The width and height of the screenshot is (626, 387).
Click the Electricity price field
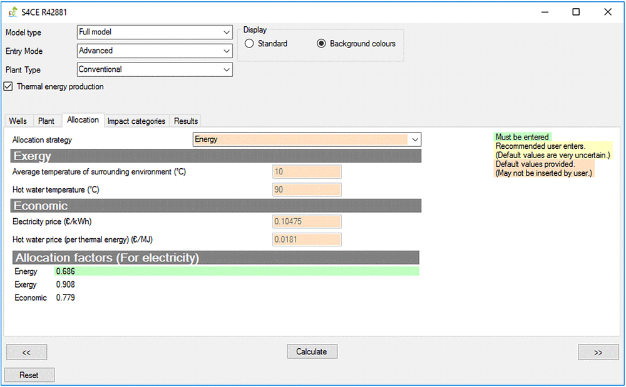point(307,221)
